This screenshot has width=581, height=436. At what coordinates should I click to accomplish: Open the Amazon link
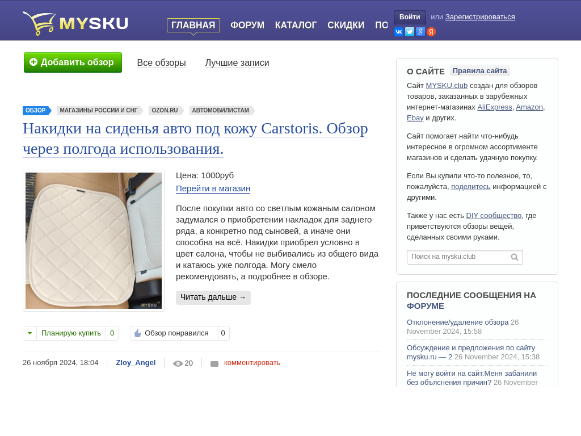(529, 107)
